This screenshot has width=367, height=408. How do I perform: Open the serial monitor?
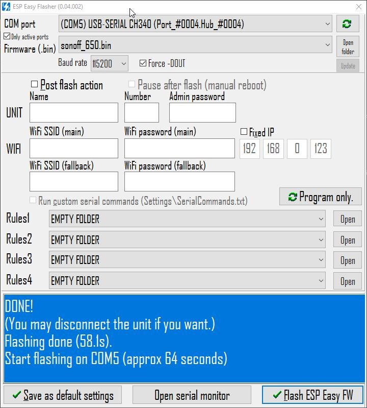click(x=192, y=395)
